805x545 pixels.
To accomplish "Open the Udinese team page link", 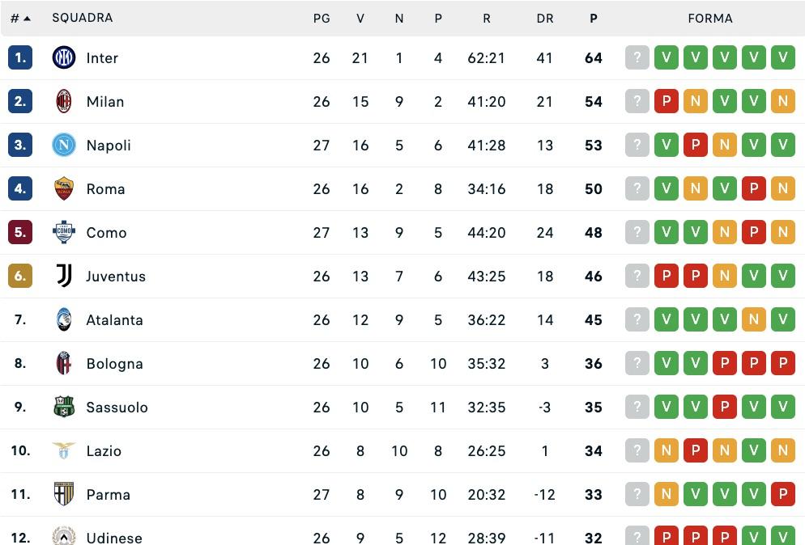I will 114,536.
